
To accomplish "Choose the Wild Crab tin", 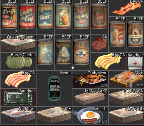I will coord(18,116).
